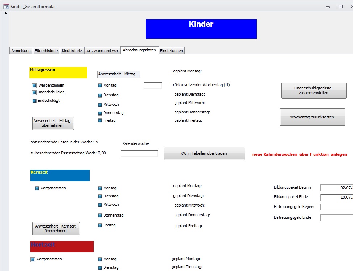Toggle the Mittagessen wargenommen checkbox
Viewport: 353px width, 271px height.
(34, 86)
